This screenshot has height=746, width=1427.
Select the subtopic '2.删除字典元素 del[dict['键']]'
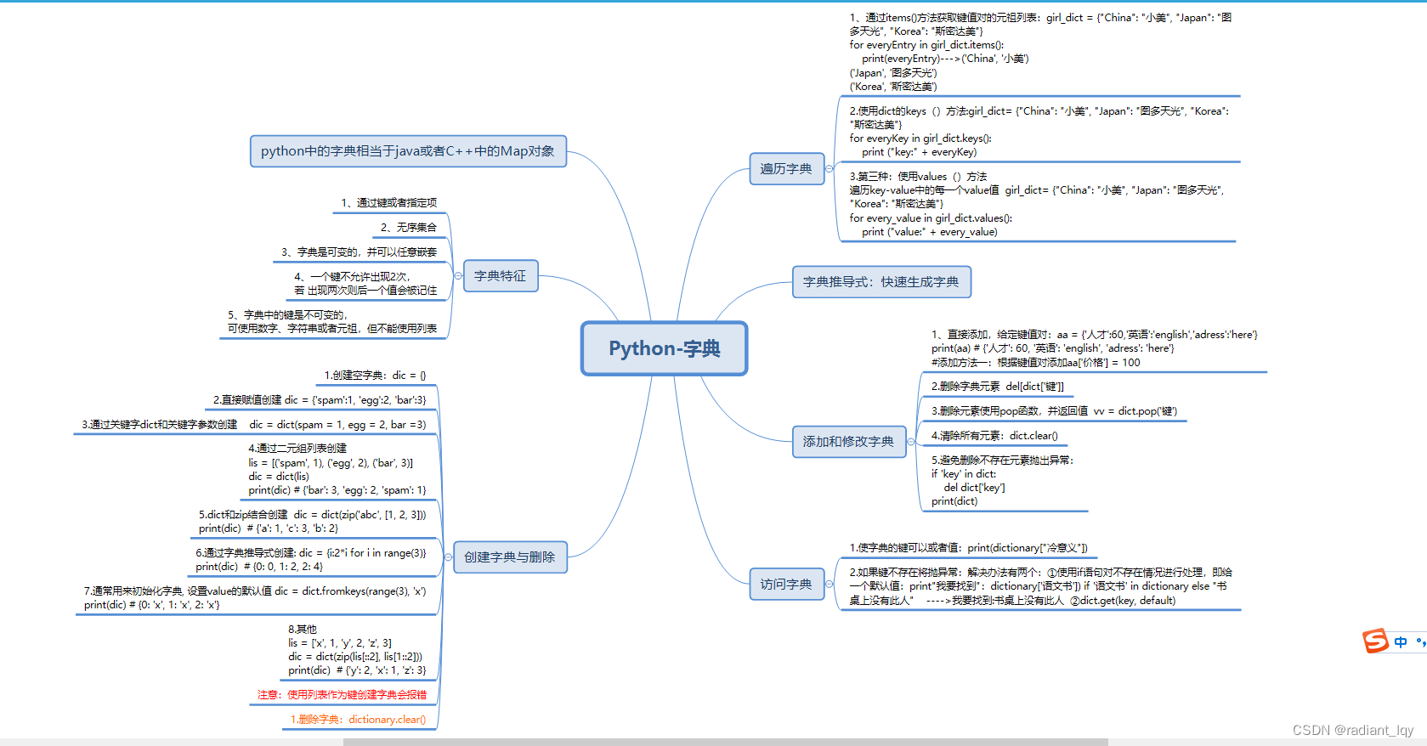tap(997, 387)
